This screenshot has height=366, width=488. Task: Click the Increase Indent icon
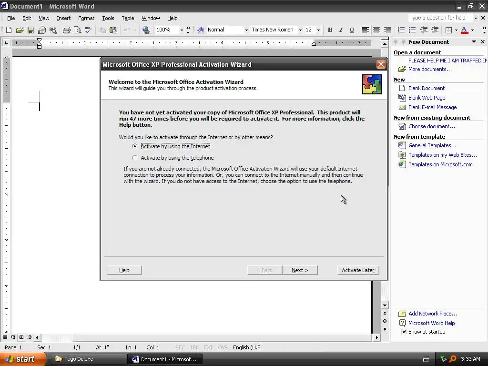(x=435, y=30)
